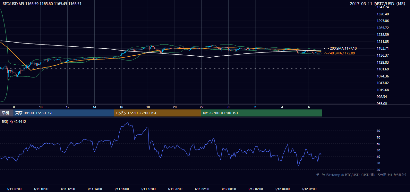The width and height of the screenshot is (410, 192).
Task: Click the RSI(14) 42.4412 indicator label
Action: pos(13,122)
